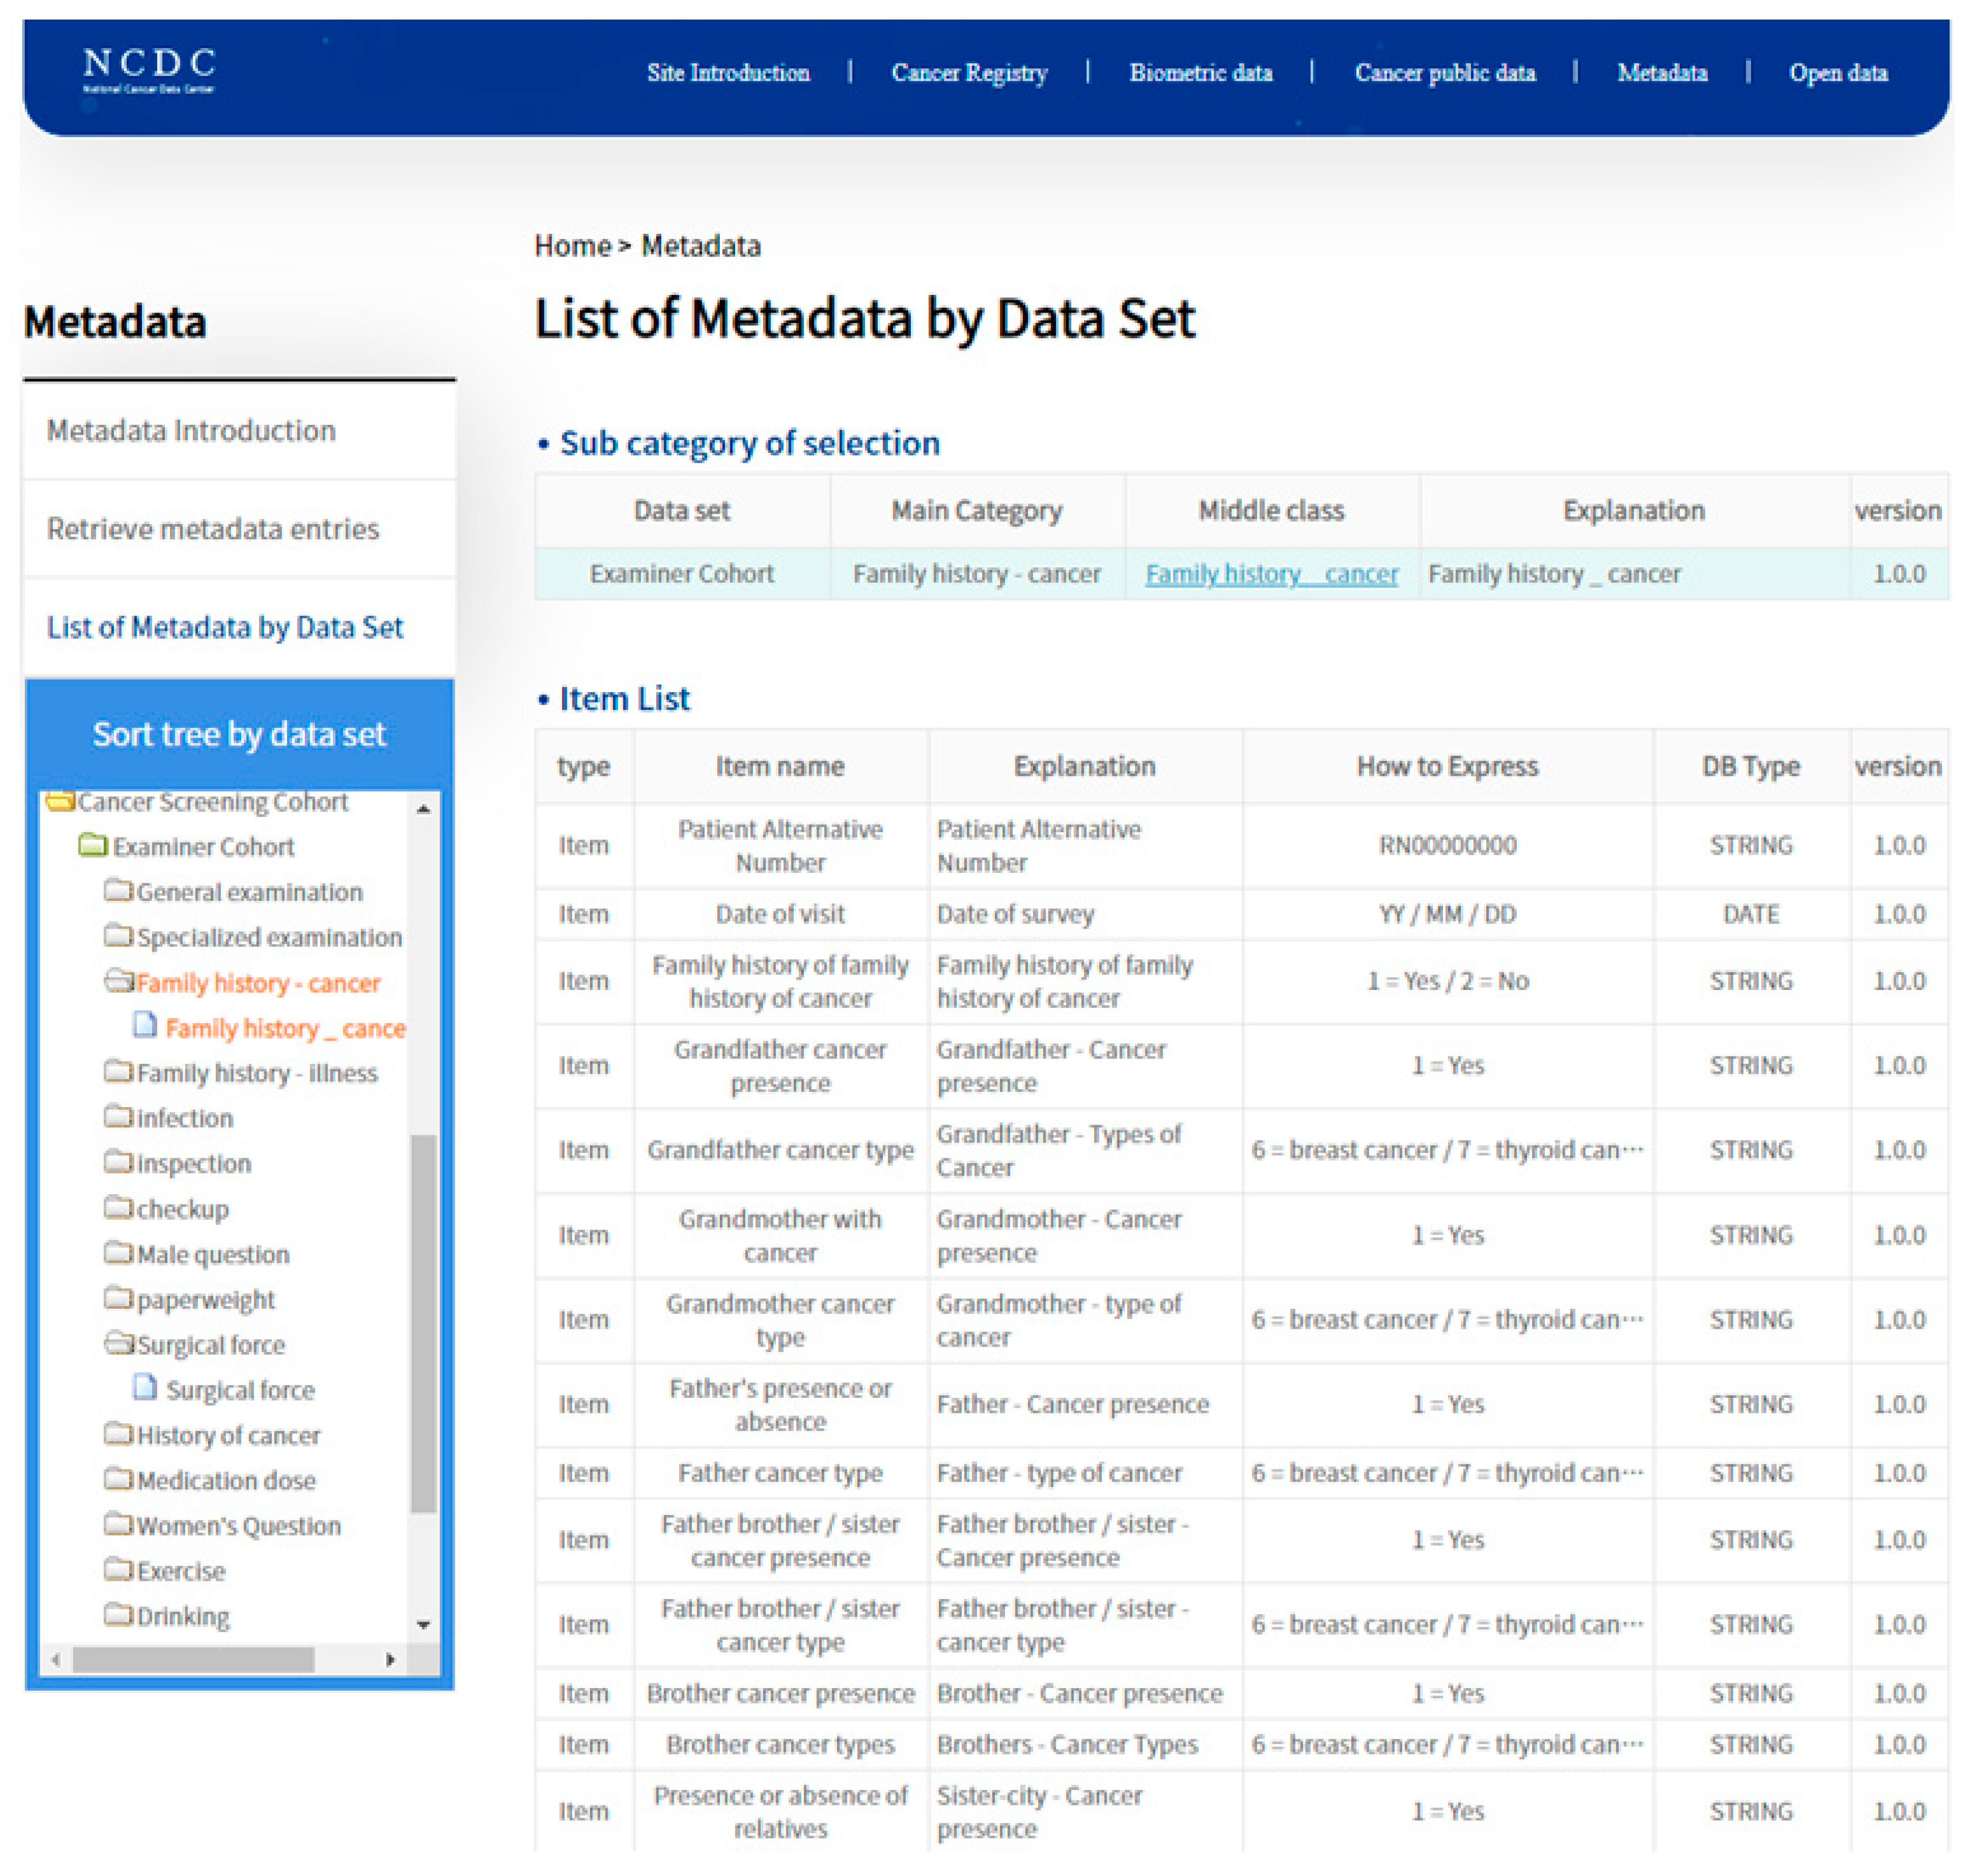Click the Family history _ cancer document icon
This screenshot has width=1968, height=1876.
coord(146,1026)
